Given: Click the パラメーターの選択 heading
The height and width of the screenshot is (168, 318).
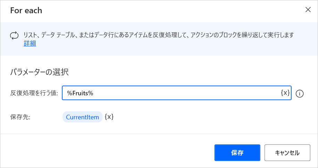Looking at the screenshot, I should coord(39,72).
